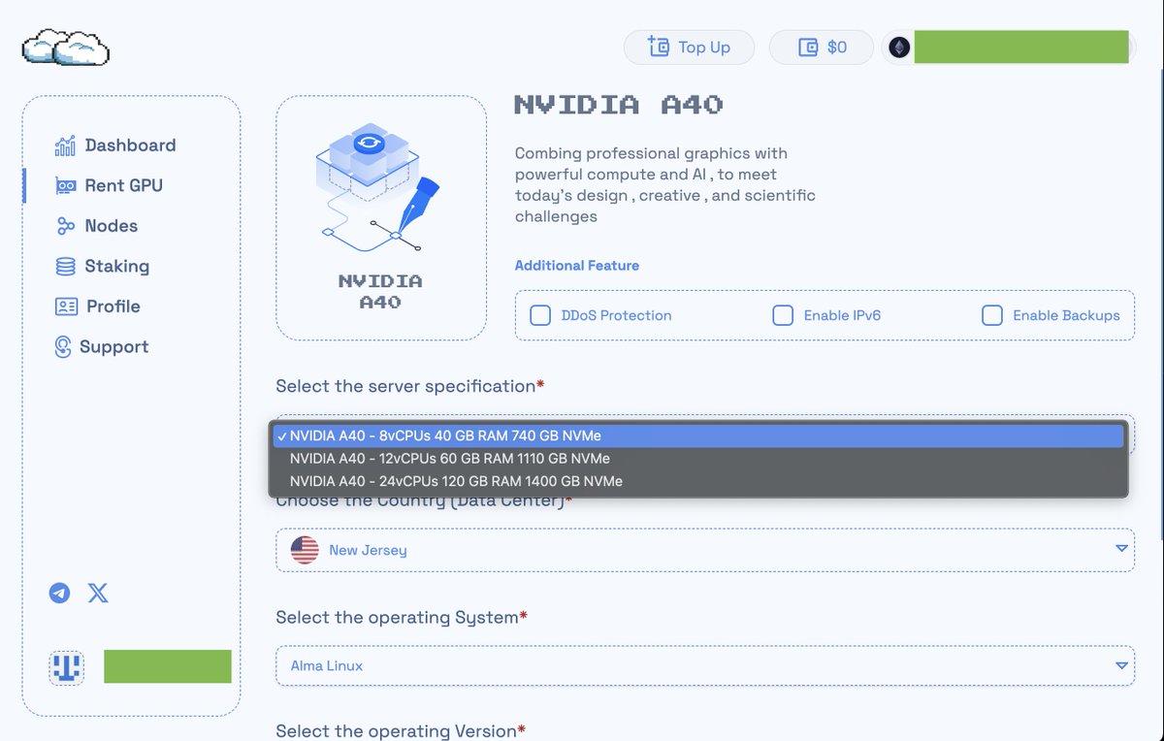Click the Telegram icon above the bottom sidebar
This screenshot has width=1164, height=741.
(60, 593)
